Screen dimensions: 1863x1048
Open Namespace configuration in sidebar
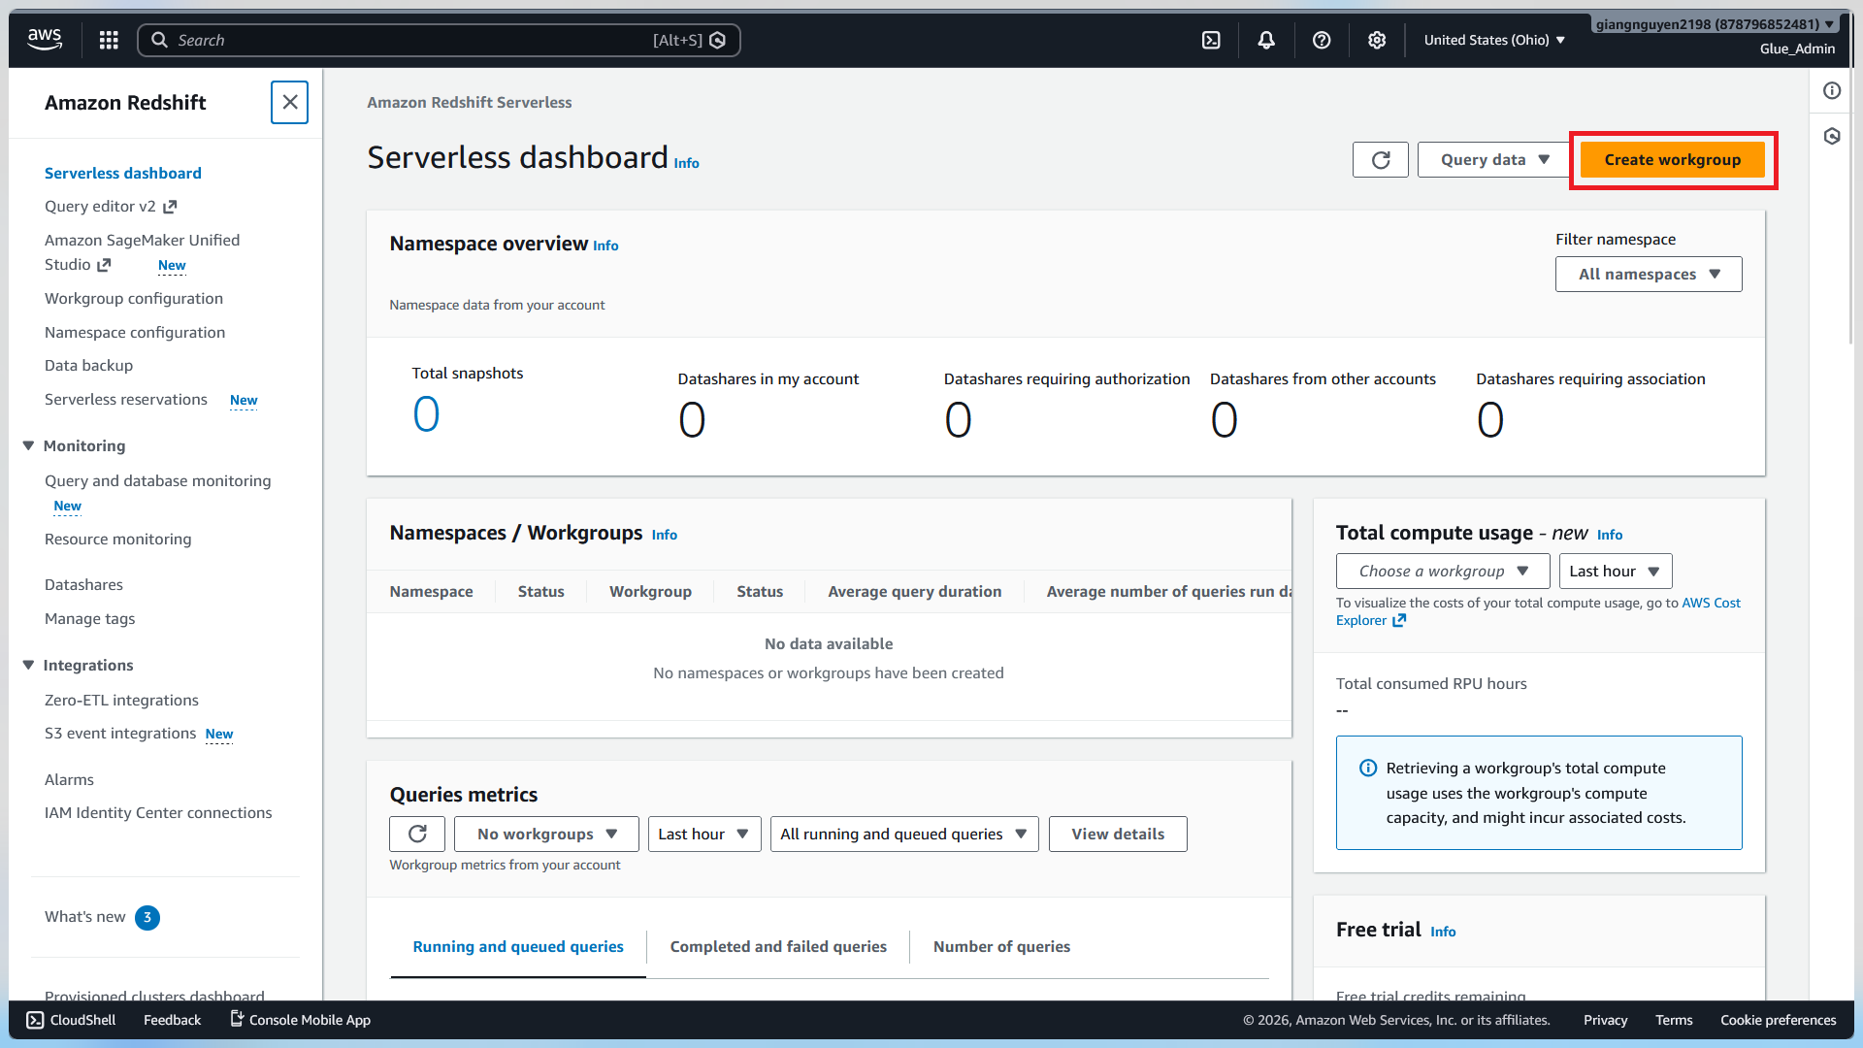pyautogui.click(x=135, y=332)
